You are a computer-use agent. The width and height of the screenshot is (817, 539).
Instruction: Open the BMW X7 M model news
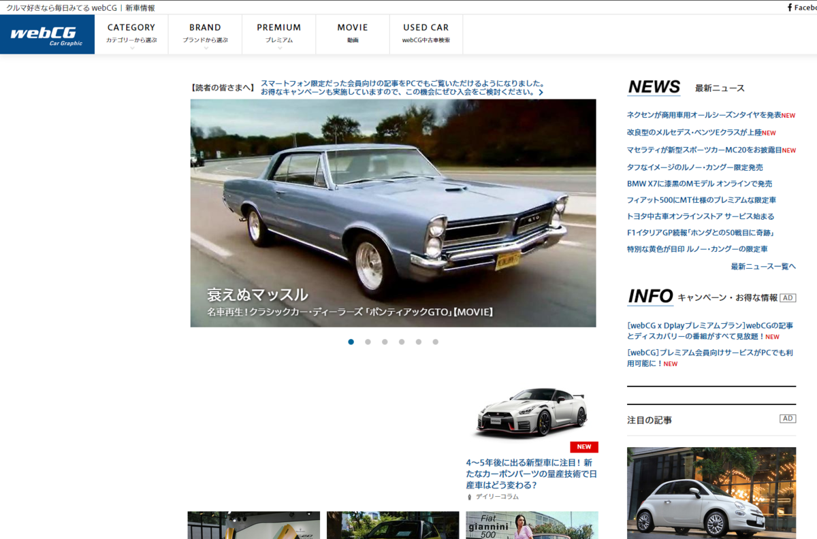(699, 183)
